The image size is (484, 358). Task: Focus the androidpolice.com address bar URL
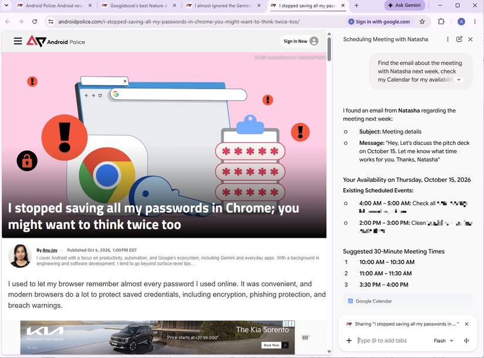click(179, 22)
